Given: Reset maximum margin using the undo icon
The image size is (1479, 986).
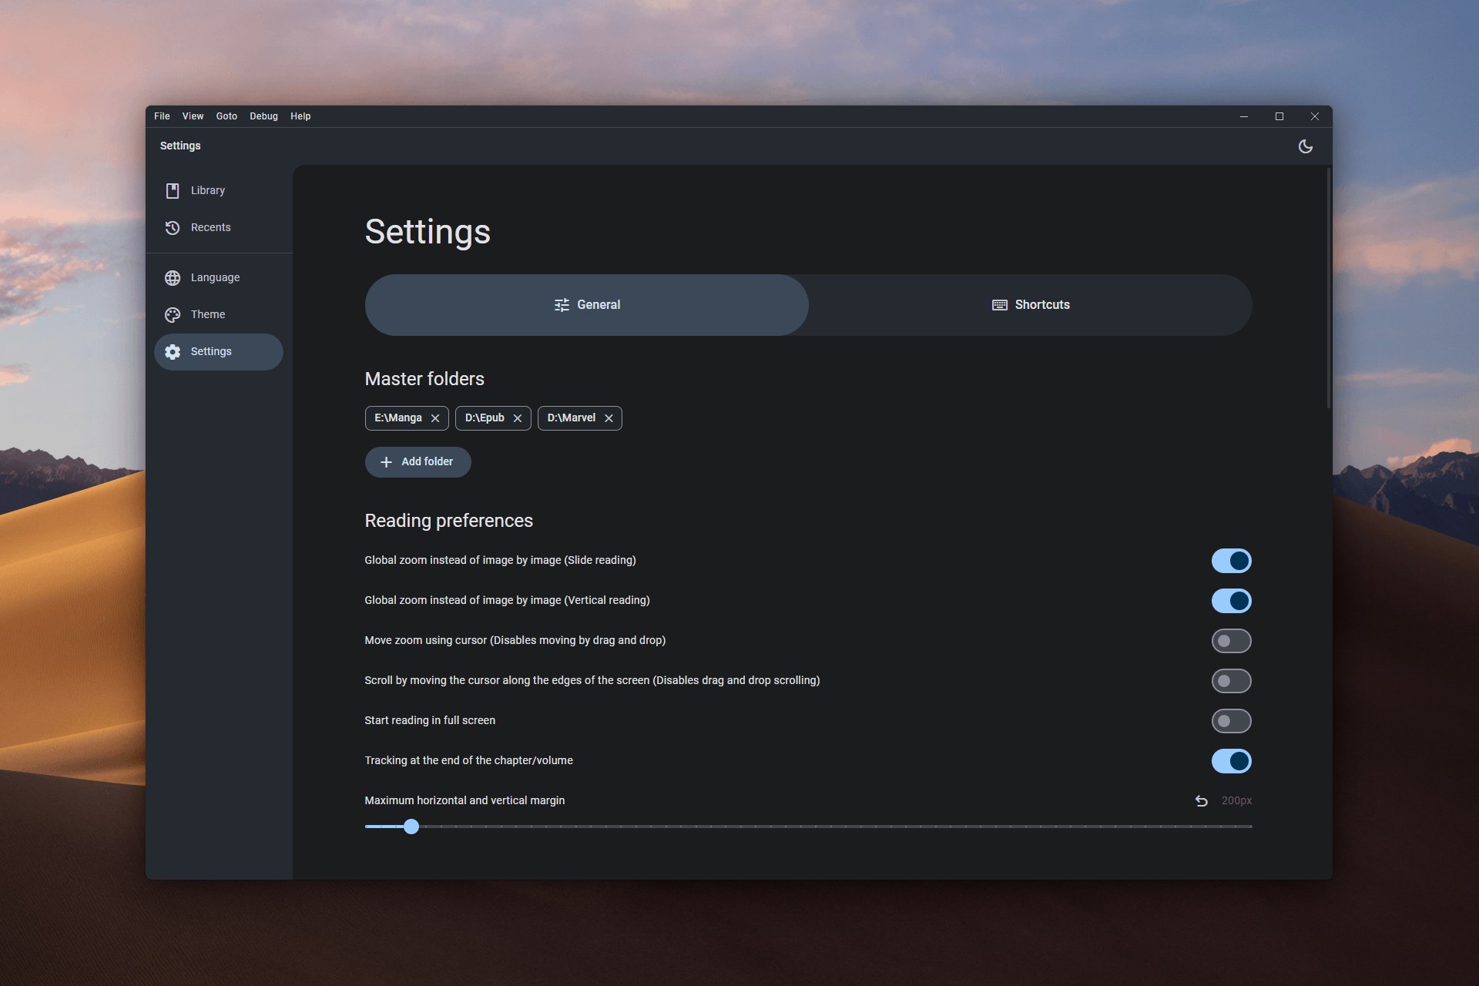Looking at the screenshot, I should tap(1201, 801).
